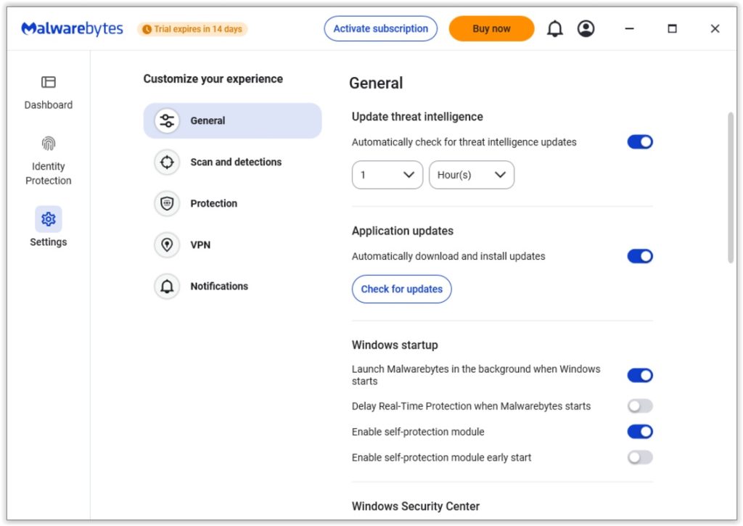Screen dimensions: 743x526
Task: Toggle launch Malwarebytes at Windows startup
Action: (640, 375)
